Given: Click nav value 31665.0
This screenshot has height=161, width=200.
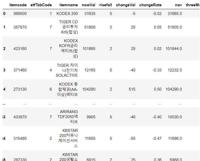Looking at the screenshot, I should click(x=175, y=14).
